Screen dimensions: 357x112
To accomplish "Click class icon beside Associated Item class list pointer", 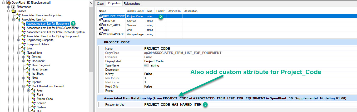I will point(18,15).
